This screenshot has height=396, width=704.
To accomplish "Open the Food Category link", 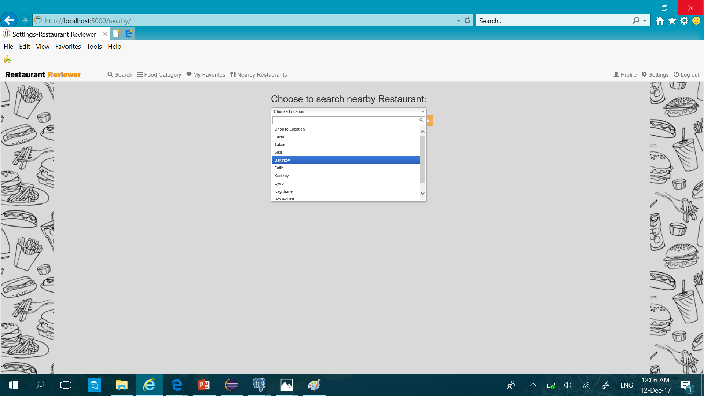I will (159, 74).
